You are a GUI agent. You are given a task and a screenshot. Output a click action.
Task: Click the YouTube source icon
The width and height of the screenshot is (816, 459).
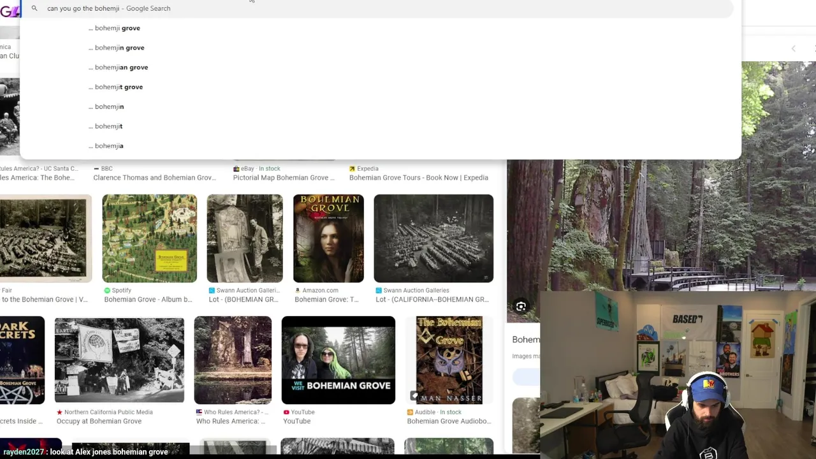286,412
